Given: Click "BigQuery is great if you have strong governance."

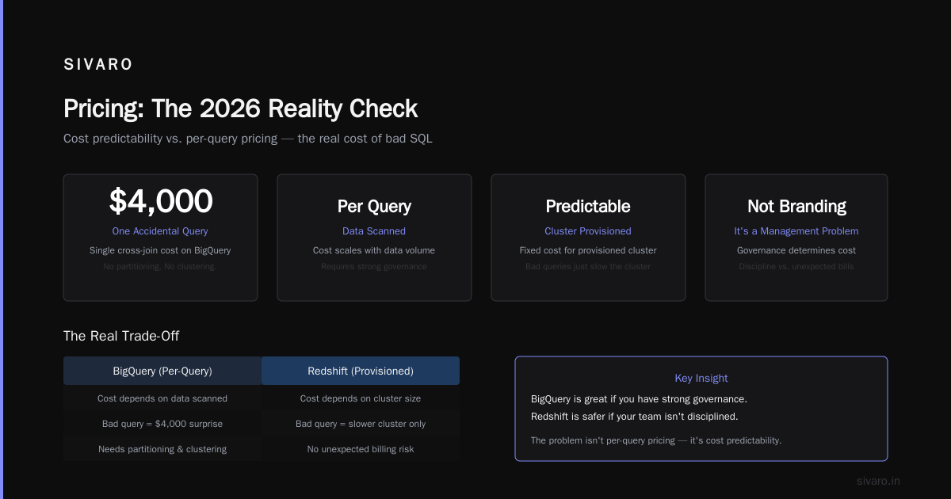Looking at the screenshot, I should pyautogui.click(x=639, y=399).
